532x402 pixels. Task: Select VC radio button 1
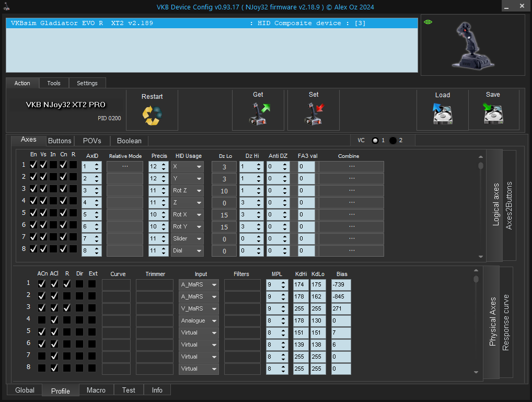pyautogui.click(x=375, y=141)
